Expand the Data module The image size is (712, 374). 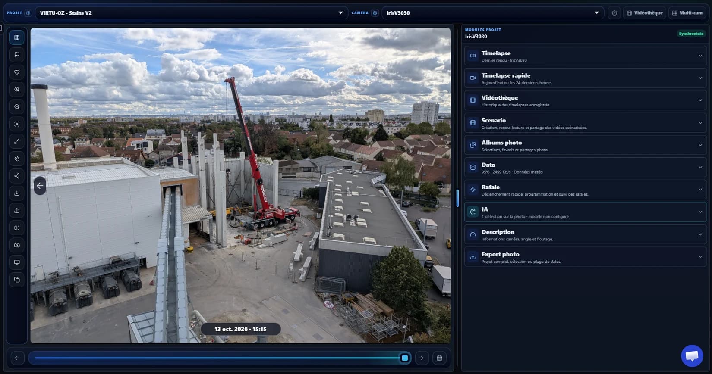pos(585,168)
